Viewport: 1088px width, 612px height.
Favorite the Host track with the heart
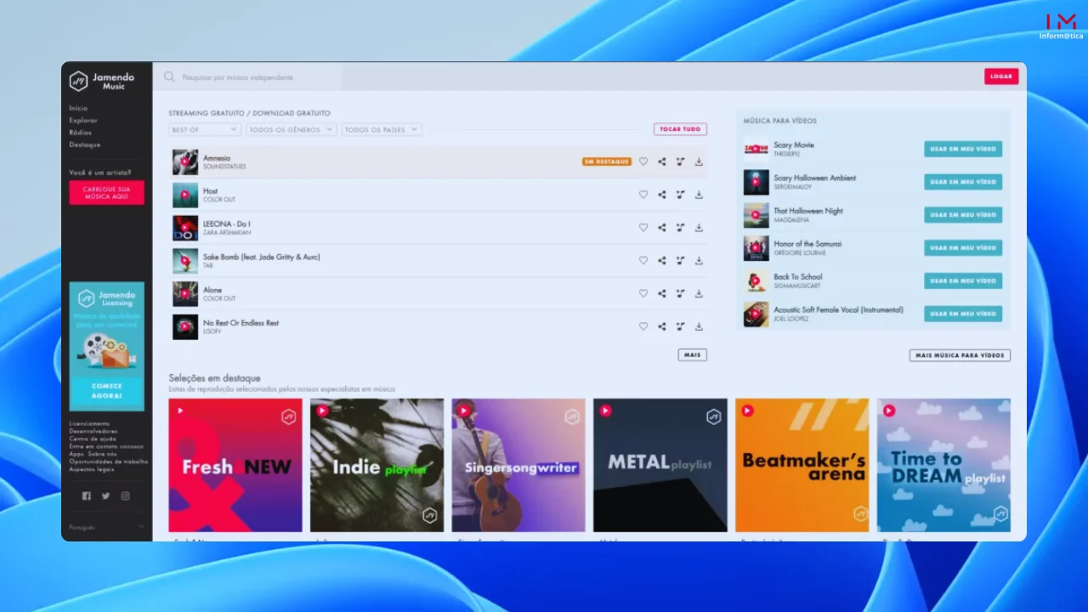pyautogui.click(x=643, y=195)
